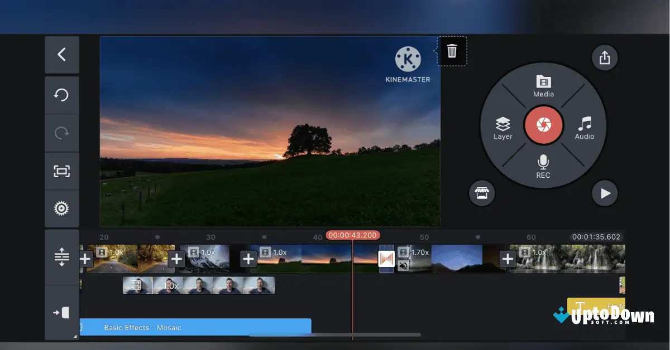
Task: Open the KineMaster asset store
Action: (482, 193)
